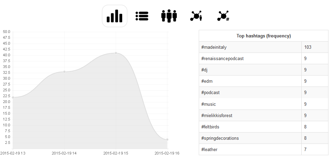Image resolution: width=334 pixels, height=160 pixels.
Task: Open the user network graph icon
Action: (196, 16)
